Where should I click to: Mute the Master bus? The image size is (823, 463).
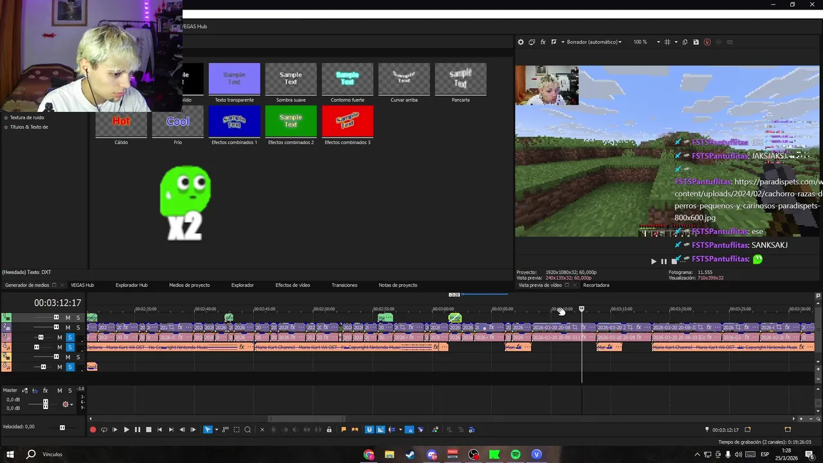tap(60, 390)
